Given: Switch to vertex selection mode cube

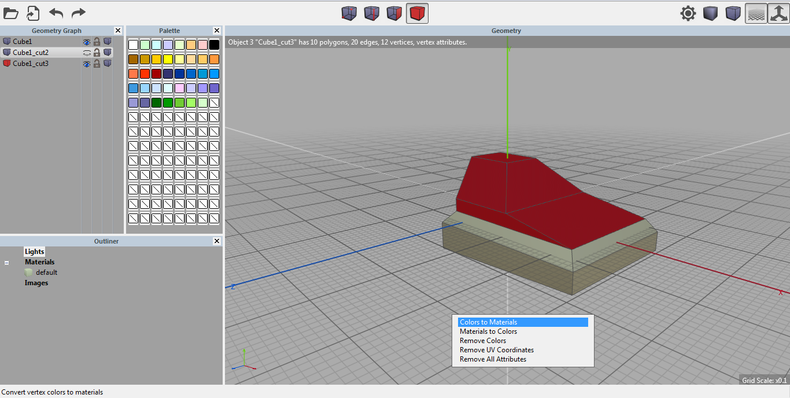Looking at the screenshot, I should click(x=349, y=13).
